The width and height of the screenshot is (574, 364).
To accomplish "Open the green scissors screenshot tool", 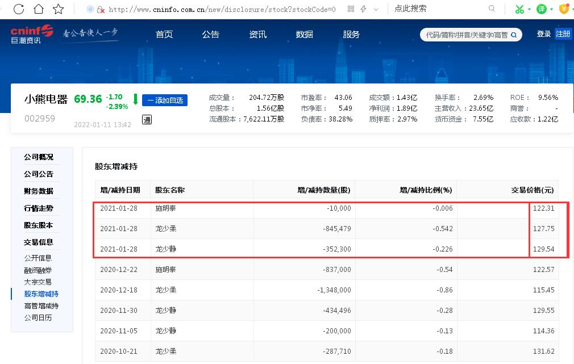I will [x=519, y=9].
